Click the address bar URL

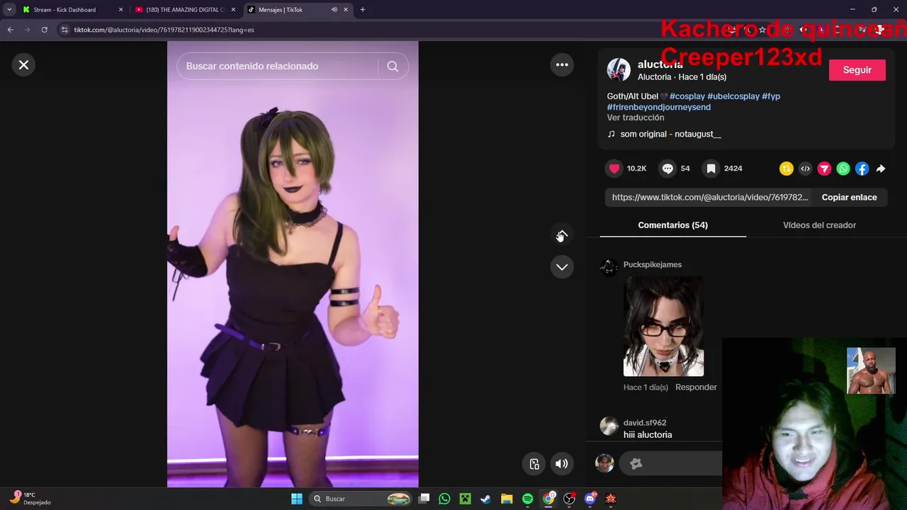pos(164,30)
